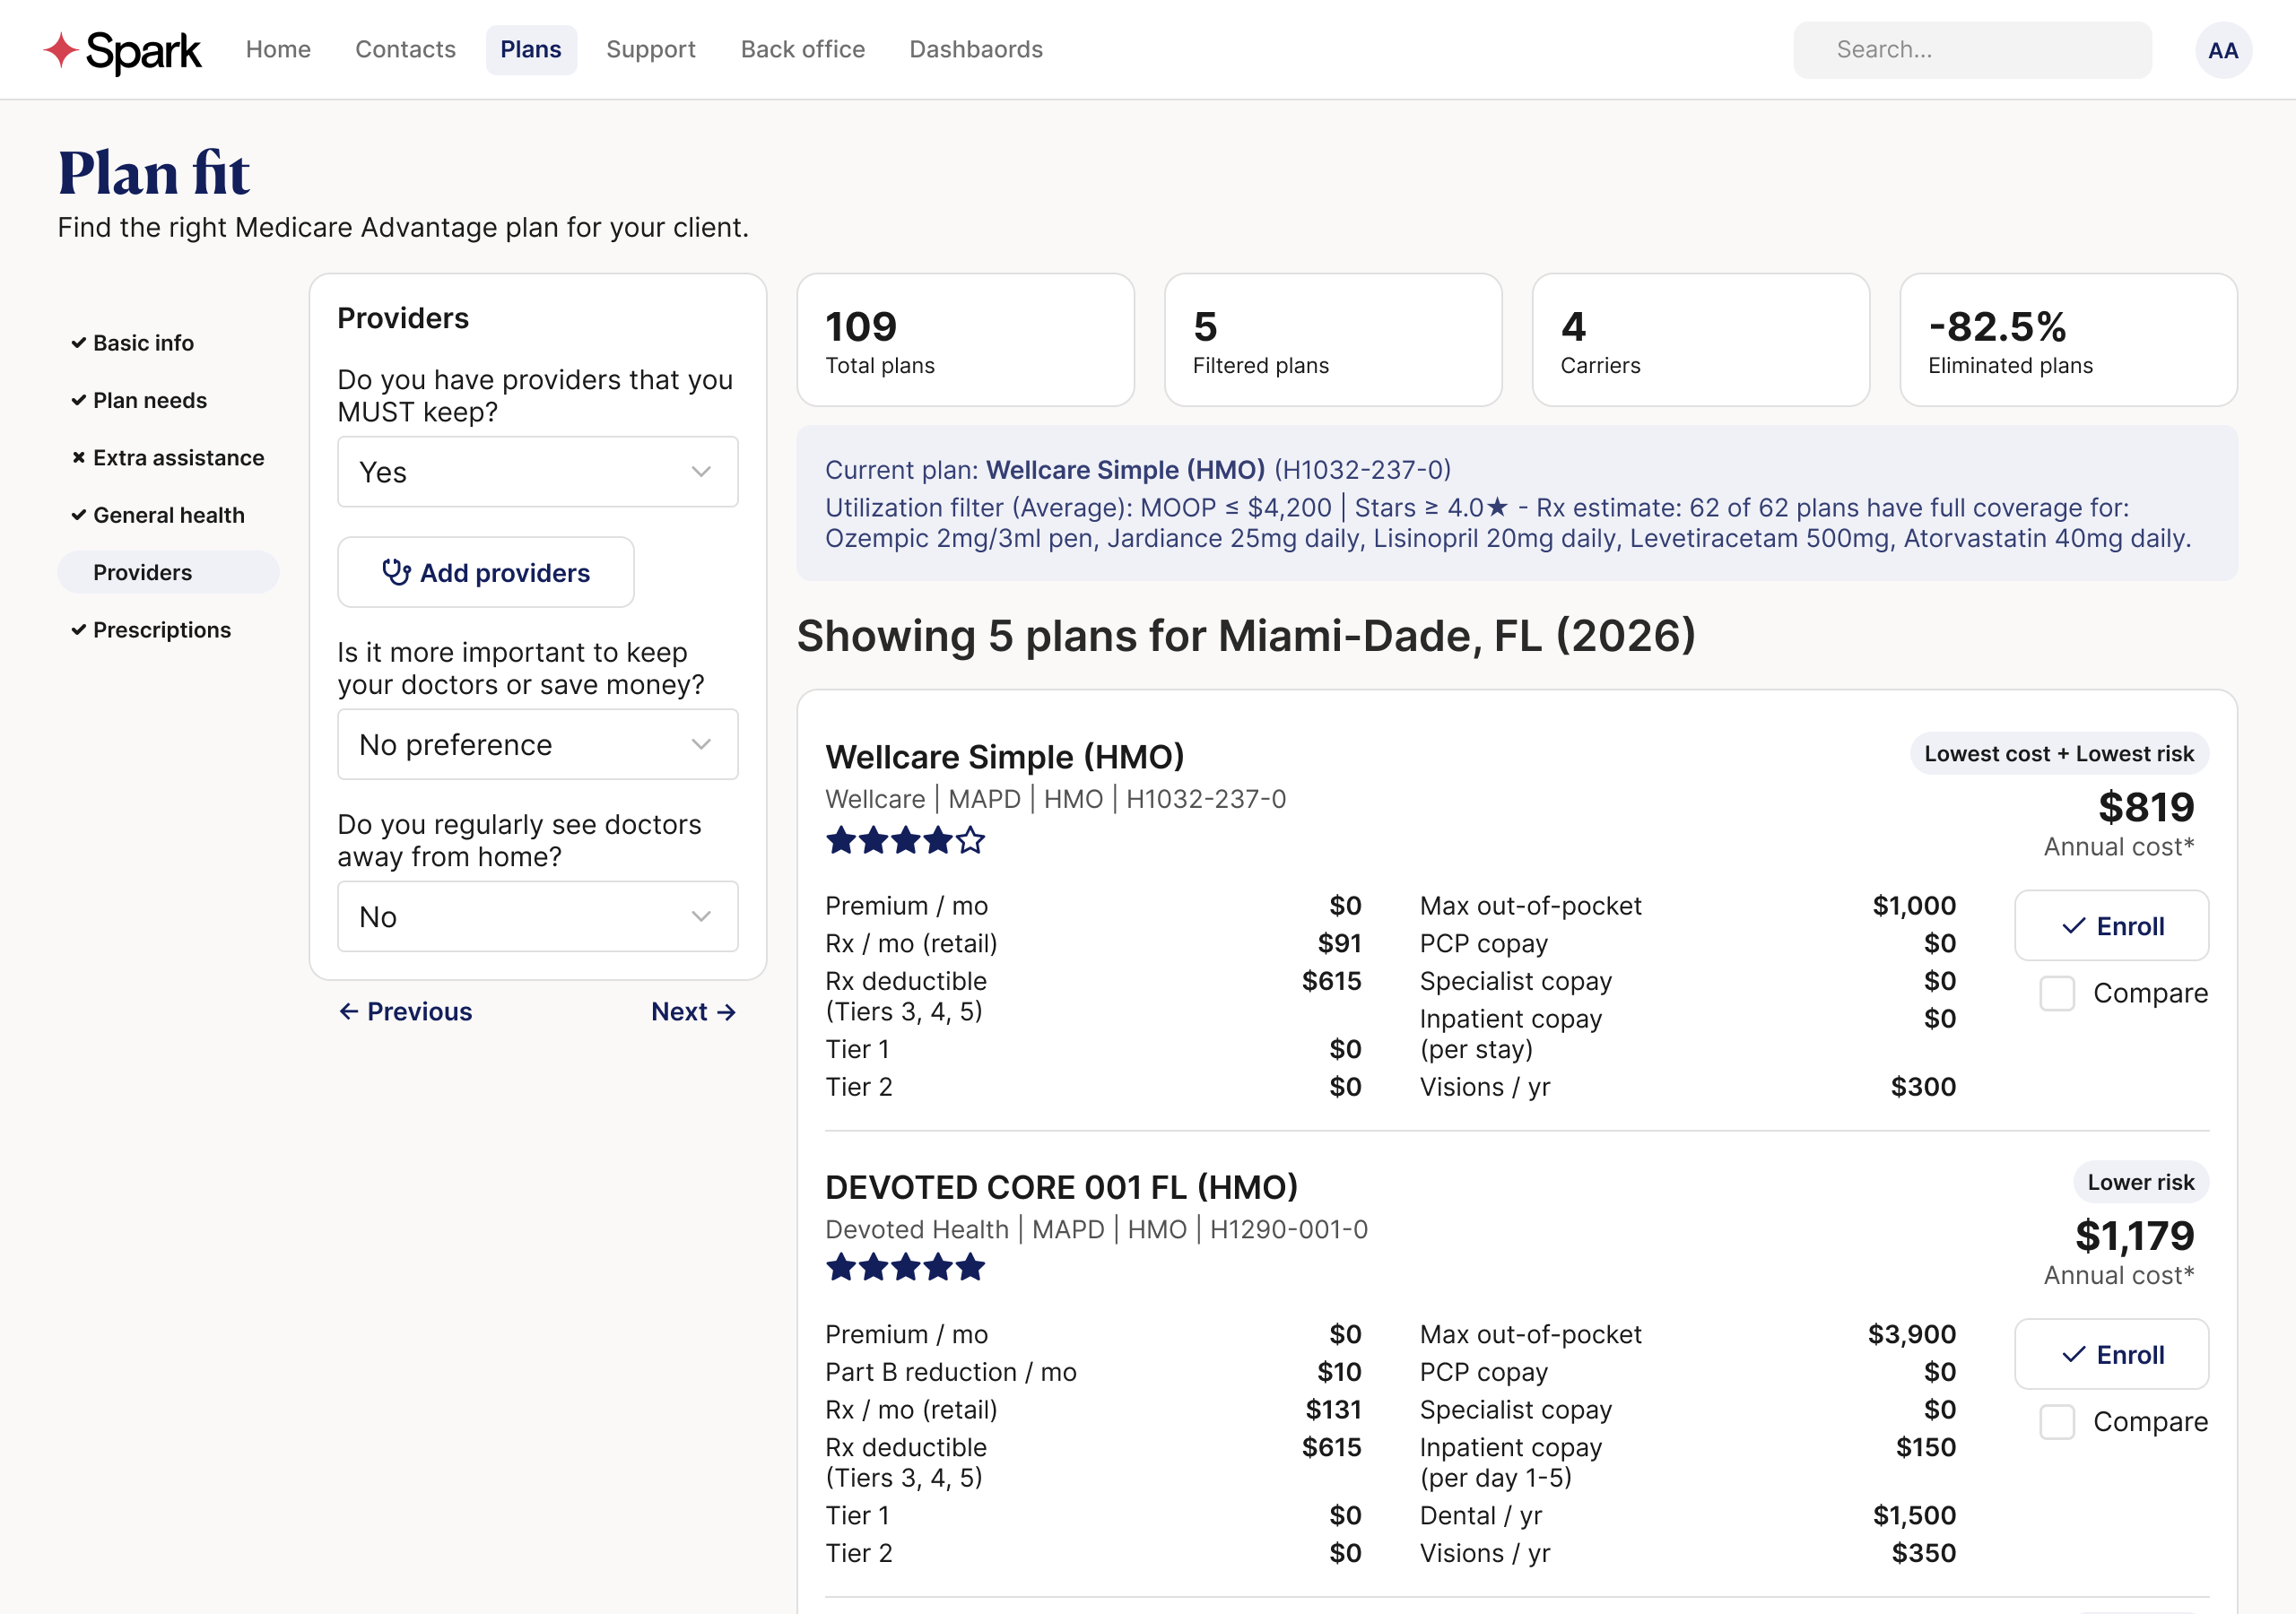Open current plan Wellcare Simple link
The height and width of the screenshot is (1614, 2296).
pyautogui.click(x=1125, y=470)
